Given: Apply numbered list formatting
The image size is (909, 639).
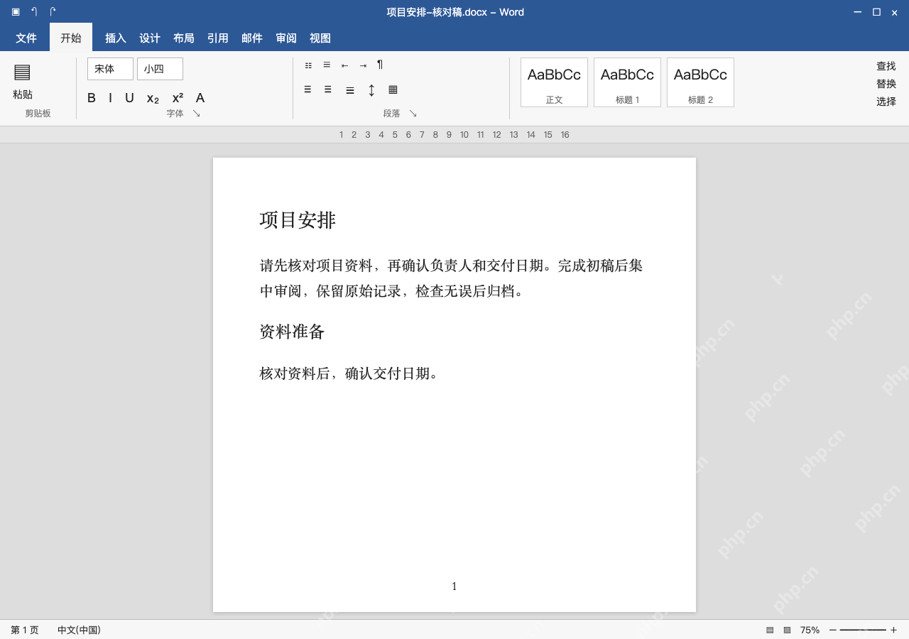Looking at the screenshot, I should pyautogui.click(x=327, y=65).
